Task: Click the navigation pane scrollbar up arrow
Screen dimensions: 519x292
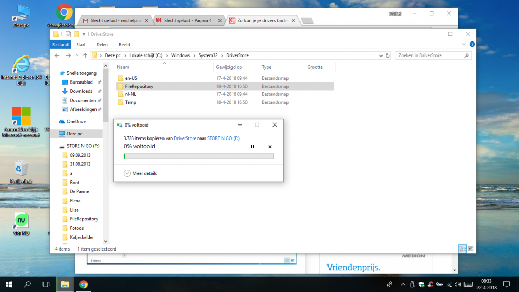Action: pyautogui.click(x=106, y=66)
